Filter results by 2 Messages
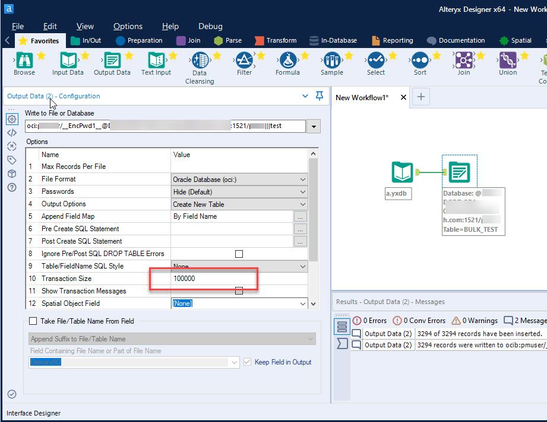Image resolution: width=547 pixels, height=422 pixels. point(525,320)
